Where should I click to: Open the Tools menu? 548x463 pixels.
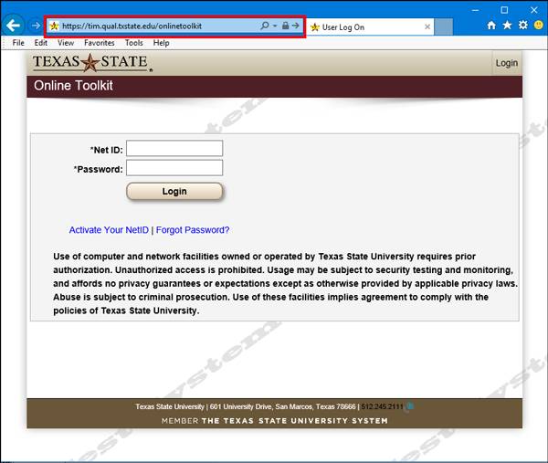pos(134,43)
